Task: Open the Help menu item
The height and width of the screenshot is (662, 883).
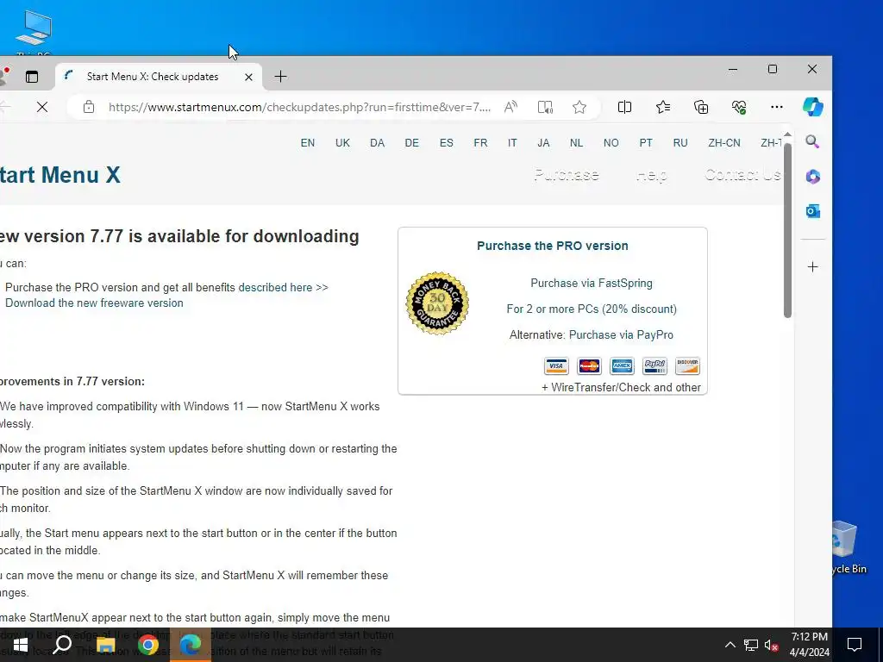Action: (652, 175)
